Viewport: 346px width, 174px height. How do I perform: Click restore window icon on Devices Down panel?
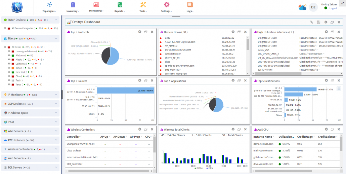click(239, 32)
